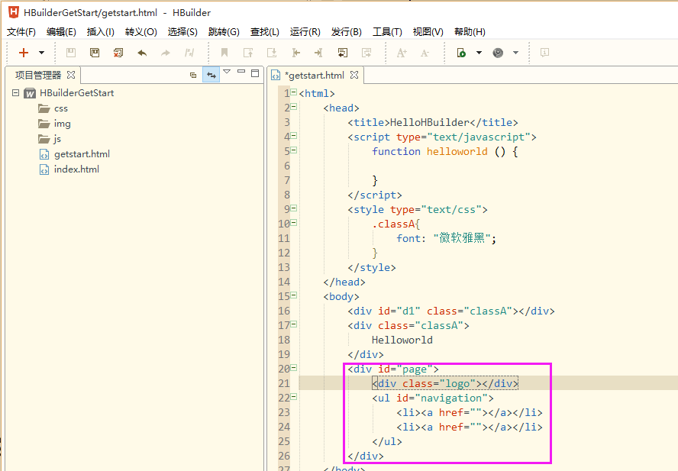
Task: Select the 项目管理器 panel tab
Action: coord(38,76)
